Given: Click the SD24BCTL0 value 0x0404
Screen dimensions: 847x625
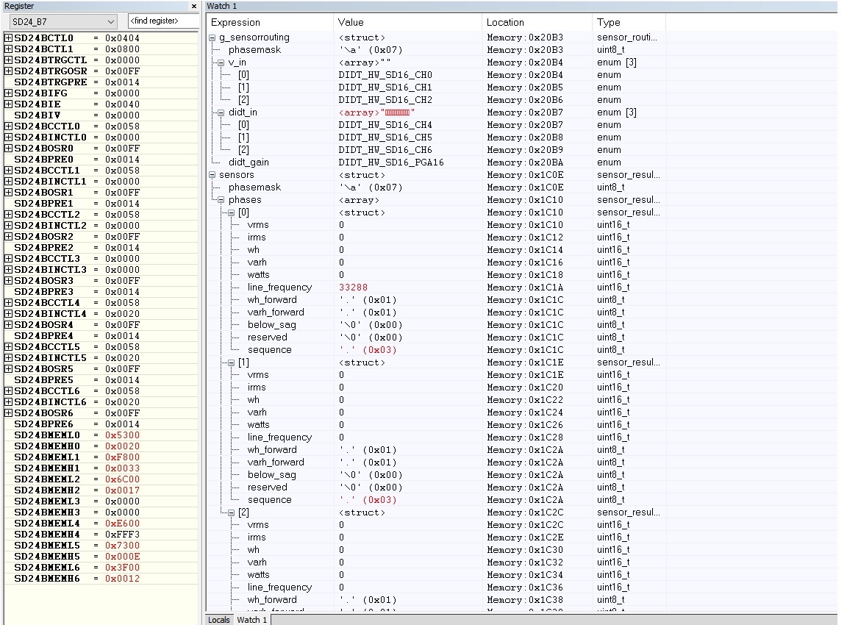Looking at the screenshot, I should click(x=122, y=37).
